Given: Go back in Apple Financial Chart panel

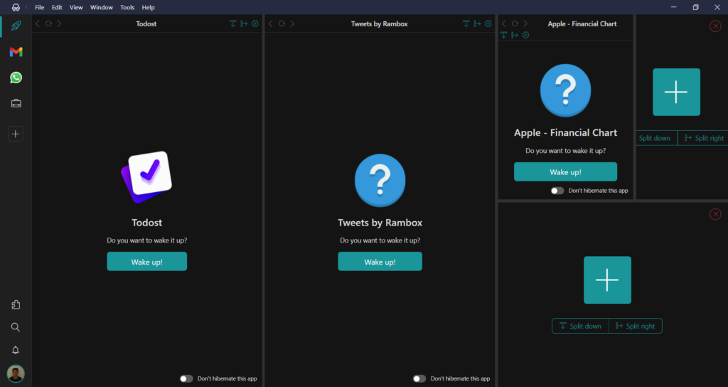Looking at the screenshot, I should (x=504, y=23).
